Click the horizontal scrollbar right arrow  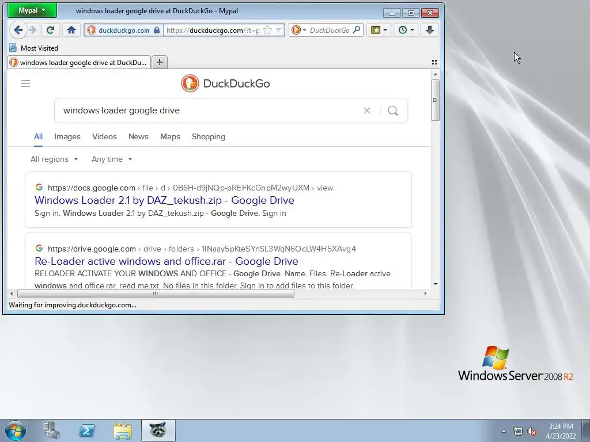pos(426,294)
